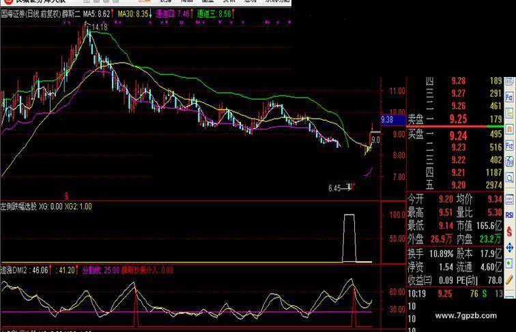Click the 最高 9.51 value

tap(446, 212)
